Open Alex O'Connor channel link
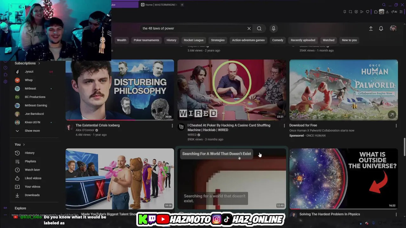 click(85, 130)
